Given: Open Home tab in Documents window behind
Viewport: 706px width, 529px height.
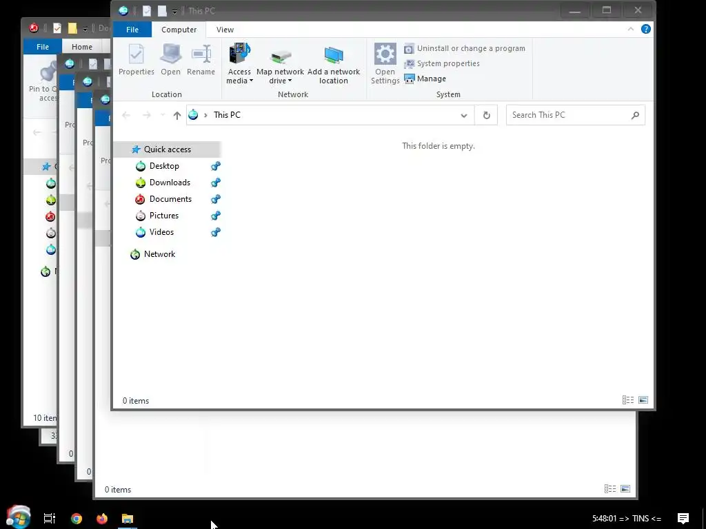Looking at the screenshot, I should point(82,46).
